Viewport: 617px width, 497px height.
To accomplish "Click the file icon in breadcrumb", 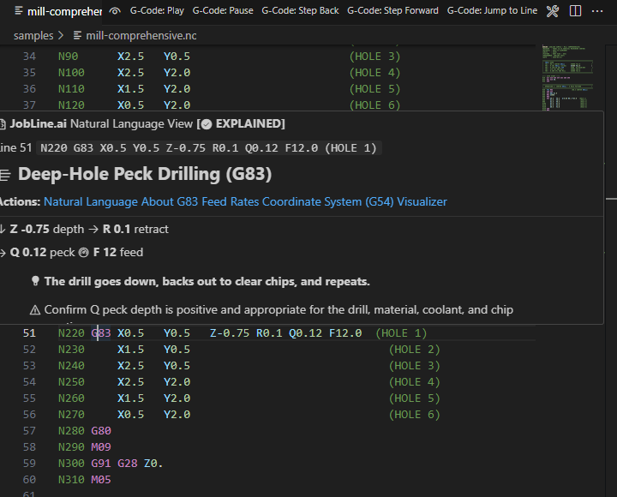I will (x=77, y=36).
